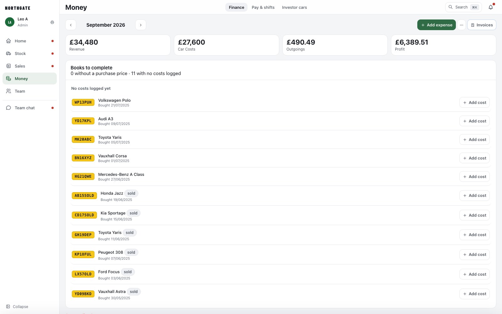The width and height of the screenshot is (502, 314).
Task: Add cost for Mercedes-Benz A Class
Action: coord(474,176)
